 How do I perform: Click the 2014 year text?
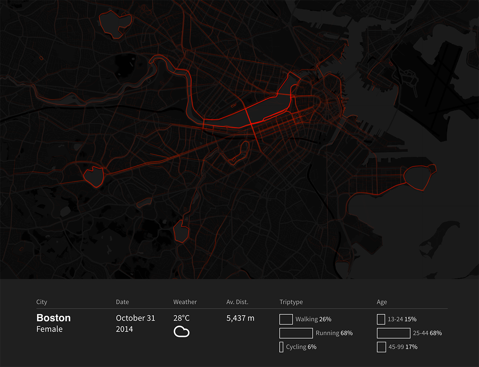(x=125, y=330)
